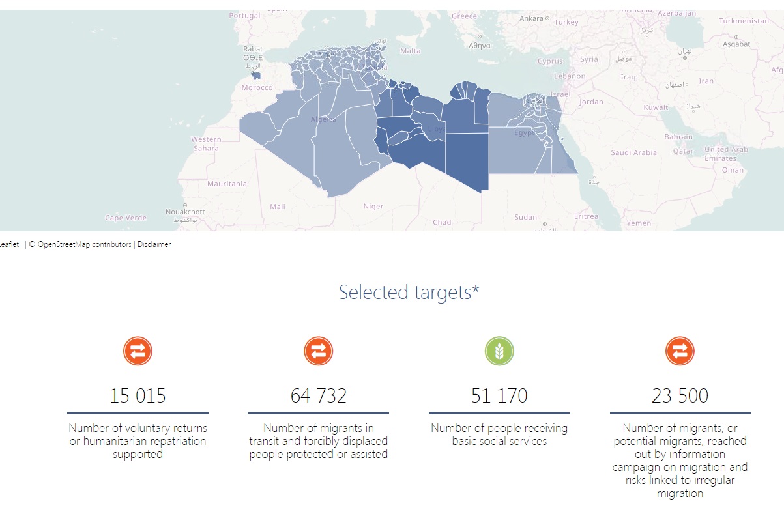The height and width of the screenshot is (514, 784).
Task: Open the Leaflet attribution link
Action: click(9, 244)
